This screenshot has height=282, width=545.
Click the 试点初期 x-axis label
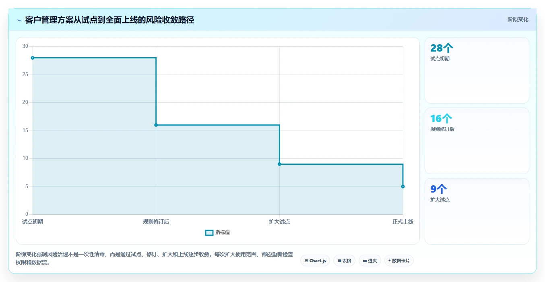tap(33, 222)
